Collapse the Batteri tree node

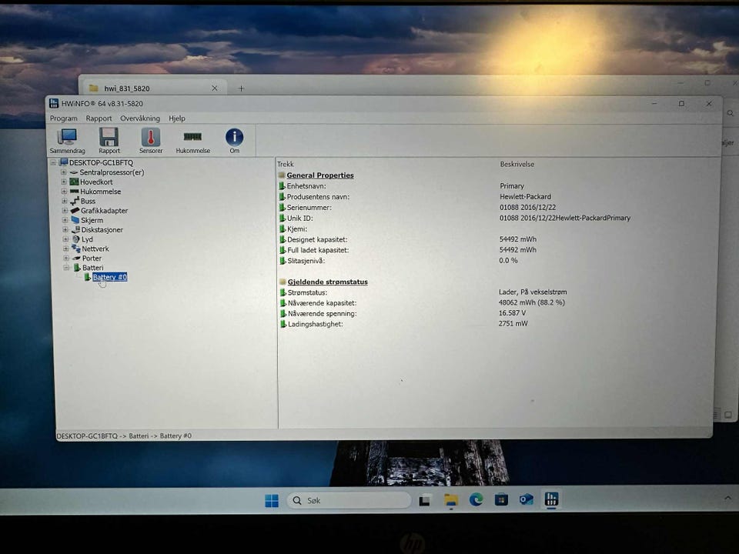(x=66, y=268)
